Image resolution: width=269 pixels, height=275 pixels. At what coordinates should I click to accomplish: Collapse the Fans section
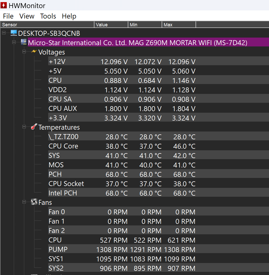click(24, 202)
